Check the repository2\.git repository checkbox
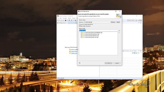The width and height of the screenshot is (164, 92). tap(81, 34)
